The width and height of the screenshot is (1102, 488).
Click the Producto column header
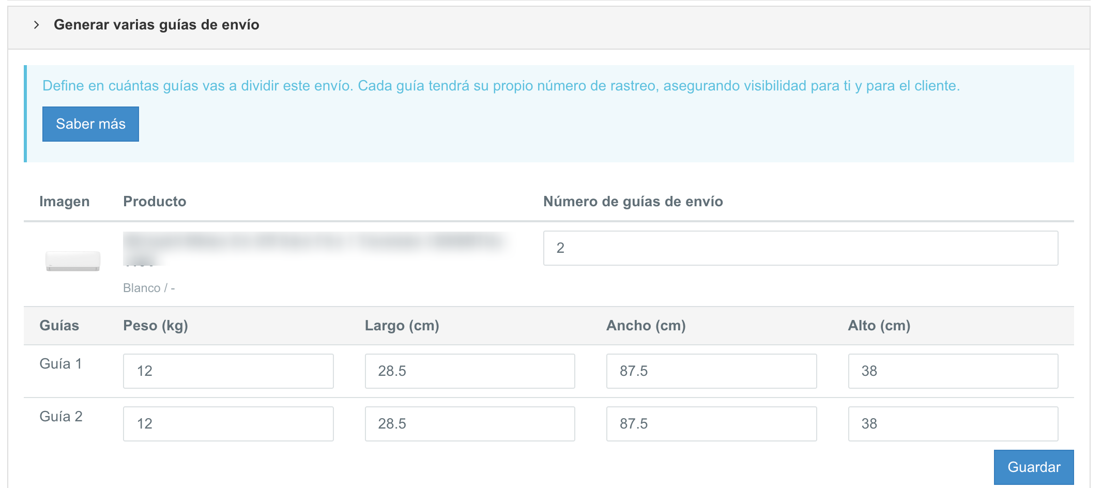155,202
